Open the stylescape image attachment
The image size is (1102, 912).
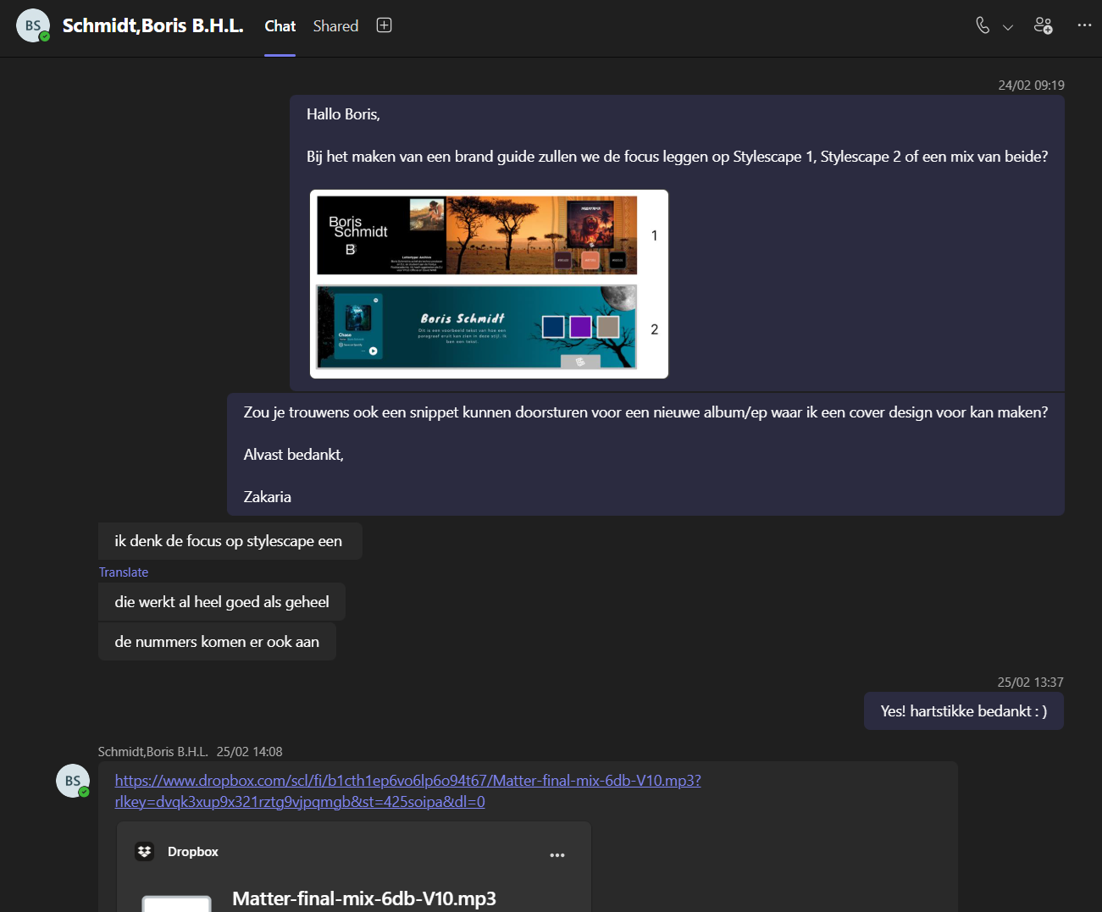489,284
